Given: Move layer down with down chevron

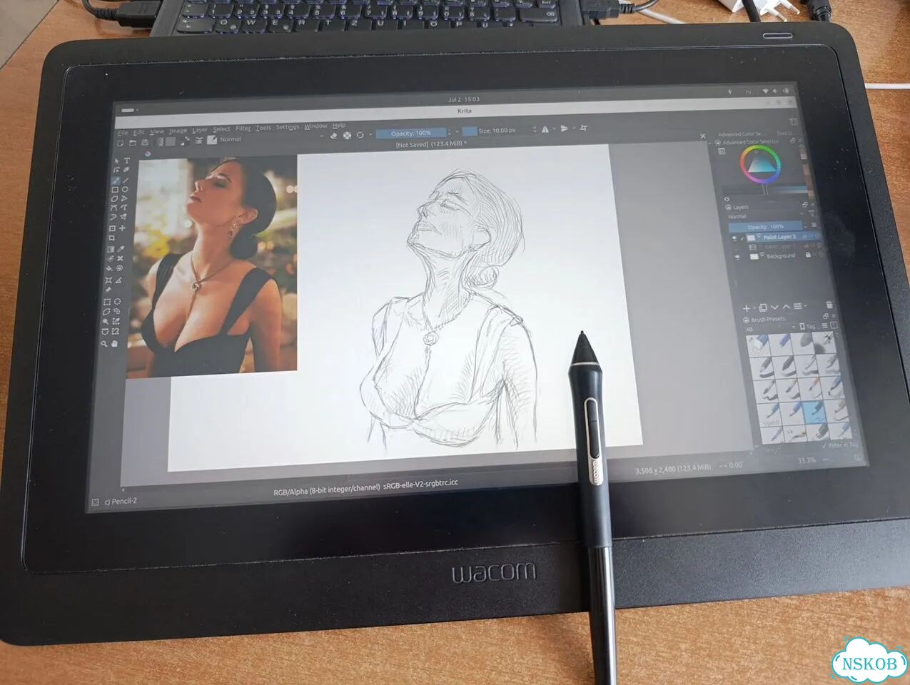Looking at the screenshot, I should 774,307.
